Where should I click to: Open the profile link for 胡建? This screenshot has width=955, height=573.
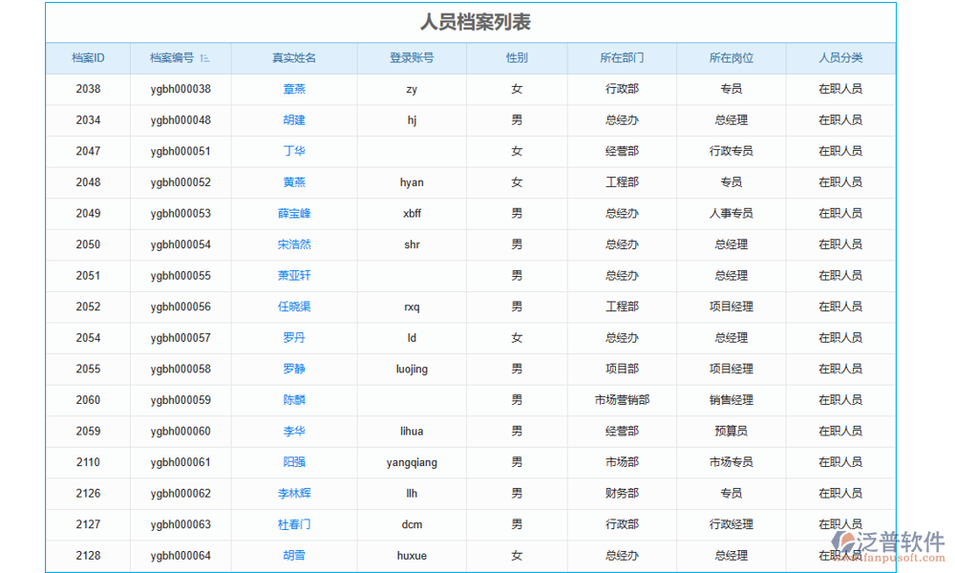click(293, 119)
